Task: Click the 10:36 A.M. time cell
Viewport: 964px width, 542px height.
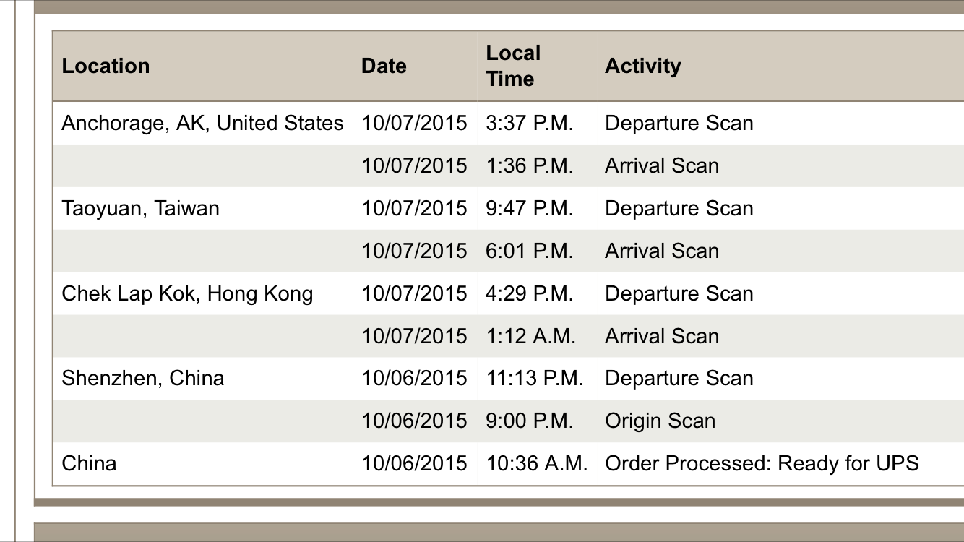Action: click(537, 463)
